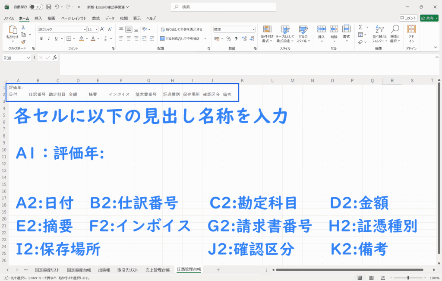Click the search box (検索)

click(x=221, y=7)
